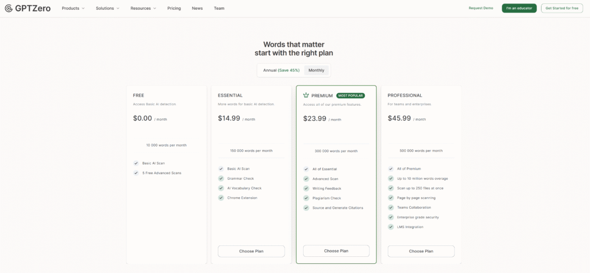Choose the Premium plan

pos(336,251)
